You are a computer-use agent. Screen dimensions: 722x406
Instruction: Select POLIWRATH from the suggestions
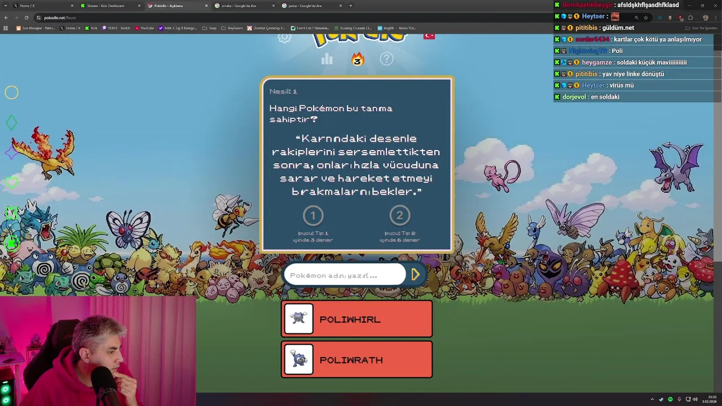point(357,360)
